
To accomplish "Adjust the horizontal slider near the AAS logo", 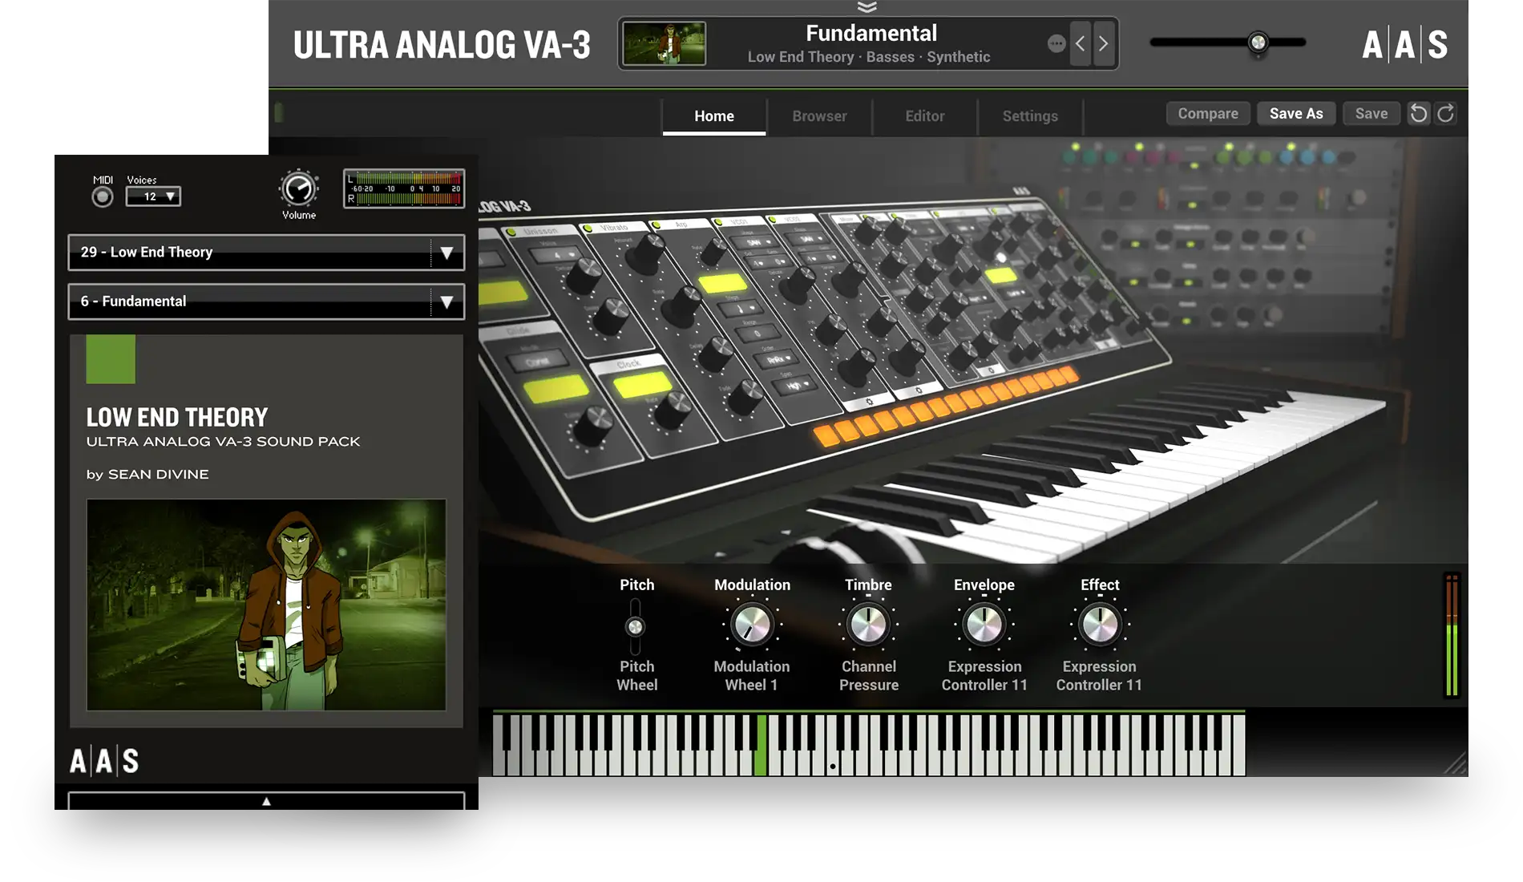I will pos(1258,42).
